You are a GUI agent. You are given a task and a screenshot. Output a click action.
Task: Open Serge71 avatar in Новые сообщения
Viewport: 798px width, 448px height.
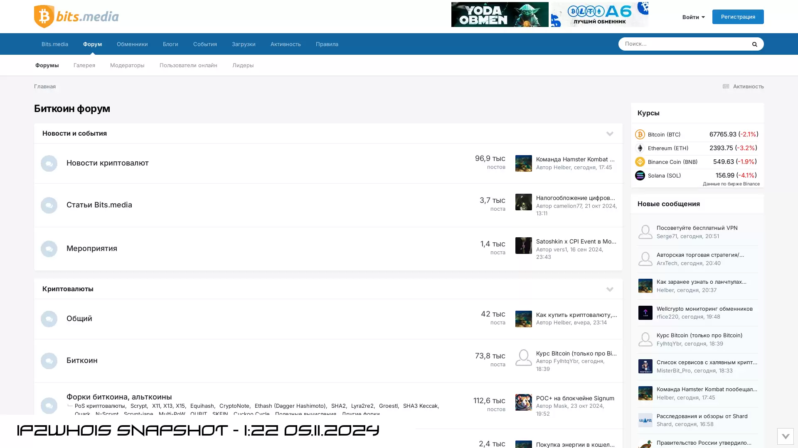(645, 232)
